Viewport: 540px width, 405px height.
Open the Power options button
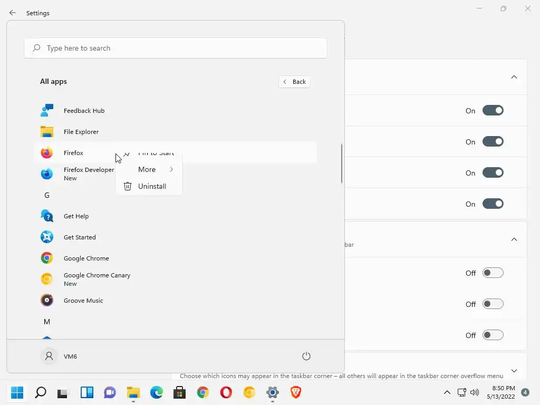(306, 356)
